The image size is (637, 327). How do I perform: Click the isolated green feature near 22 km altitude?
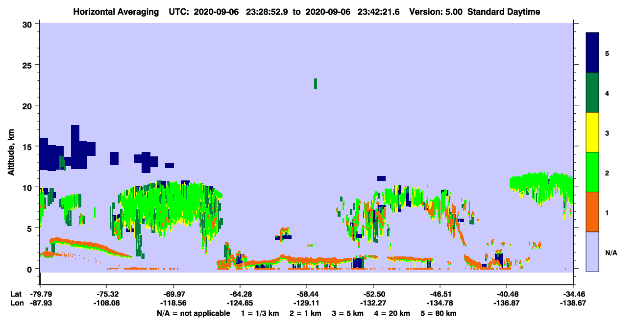[316, 83]
